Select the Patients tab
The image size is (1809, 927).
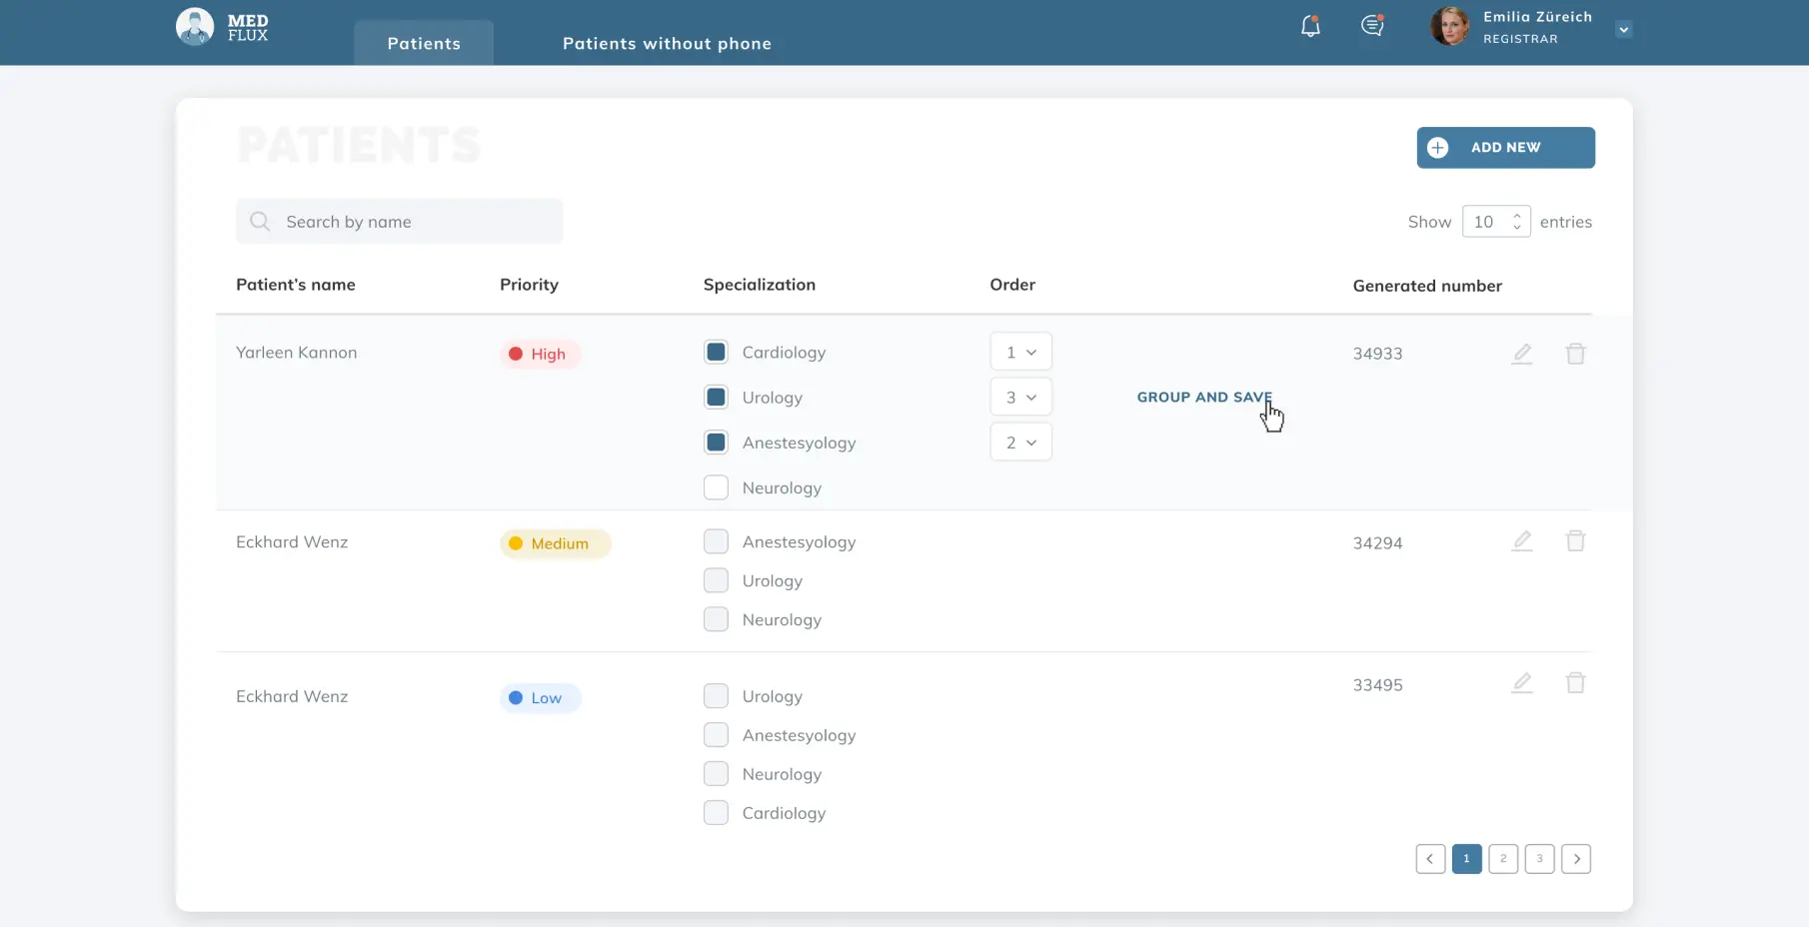coord(424,44)
